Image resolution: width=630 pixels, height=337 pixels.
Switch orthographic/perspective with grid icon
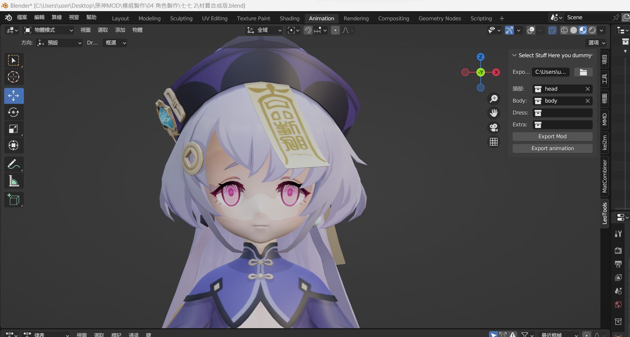(x=494, y=142)
